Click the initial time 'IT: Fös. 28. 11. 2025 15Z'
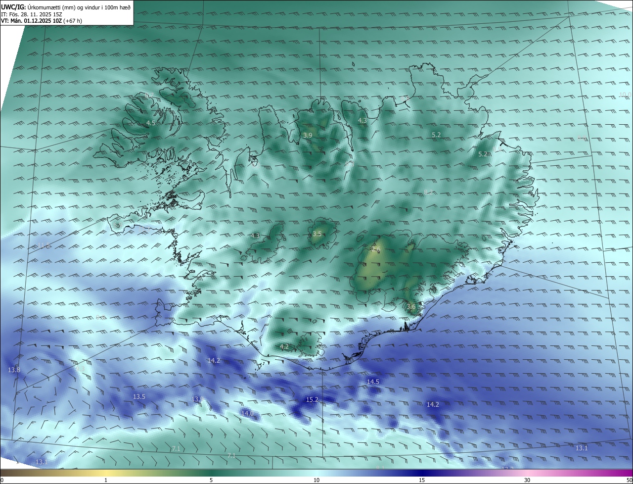Screen dimensions: 633x484 (31, 14)
